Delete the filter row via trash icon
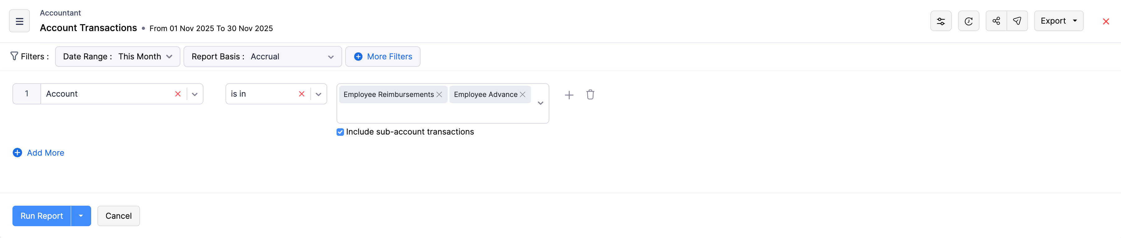 [x=590, y=94]
